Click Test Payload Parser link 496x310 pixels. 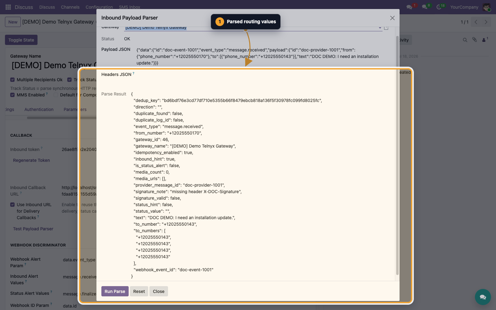pos(33,229)
